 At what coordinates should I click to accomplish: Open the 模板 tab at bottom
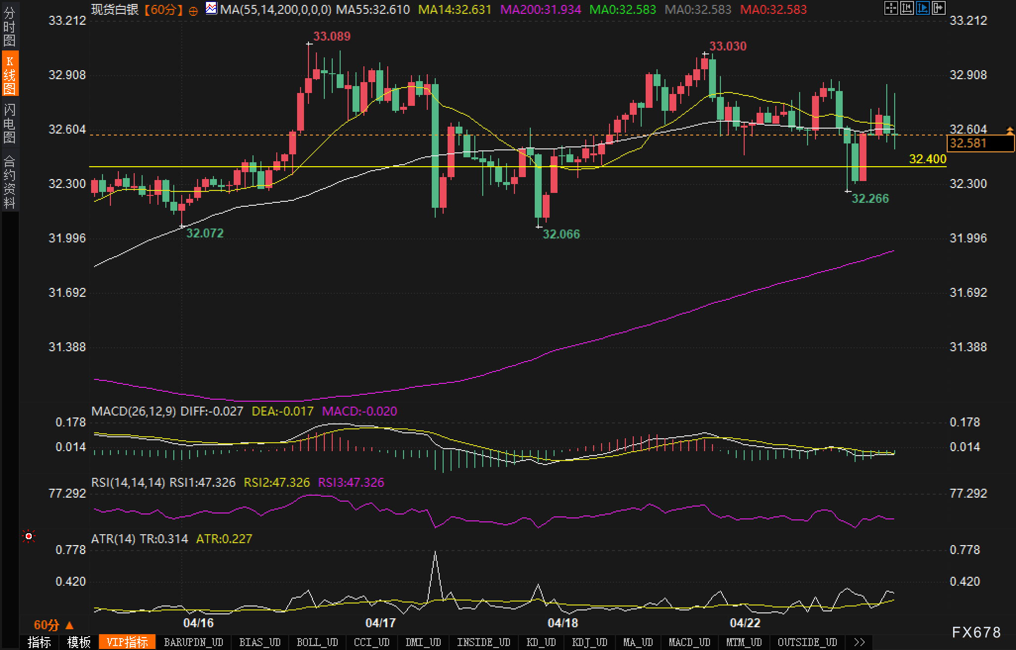[79, 642]
